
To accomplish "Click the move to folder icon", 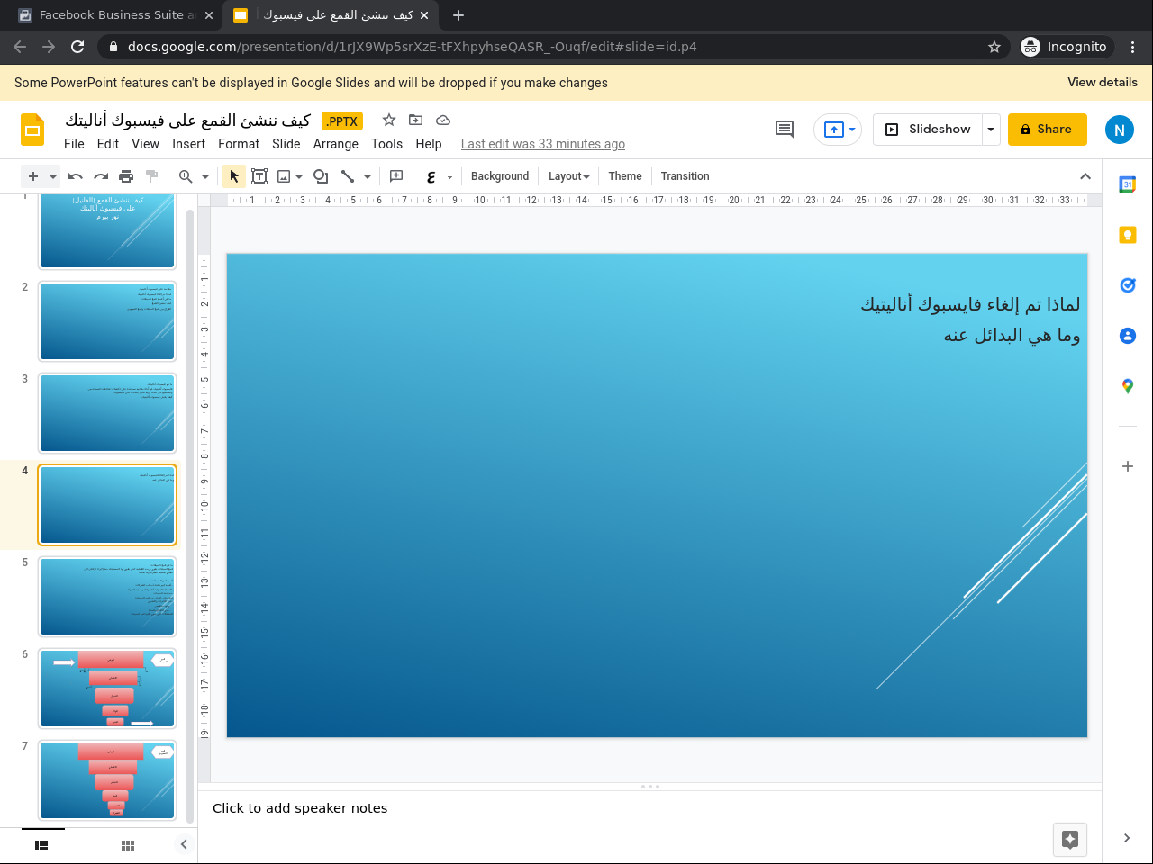I will (x=415, y=120).
